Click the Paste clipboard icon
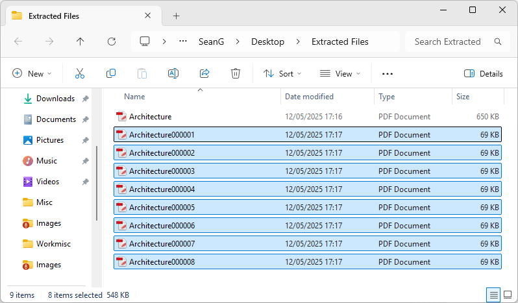 [142, 73]
